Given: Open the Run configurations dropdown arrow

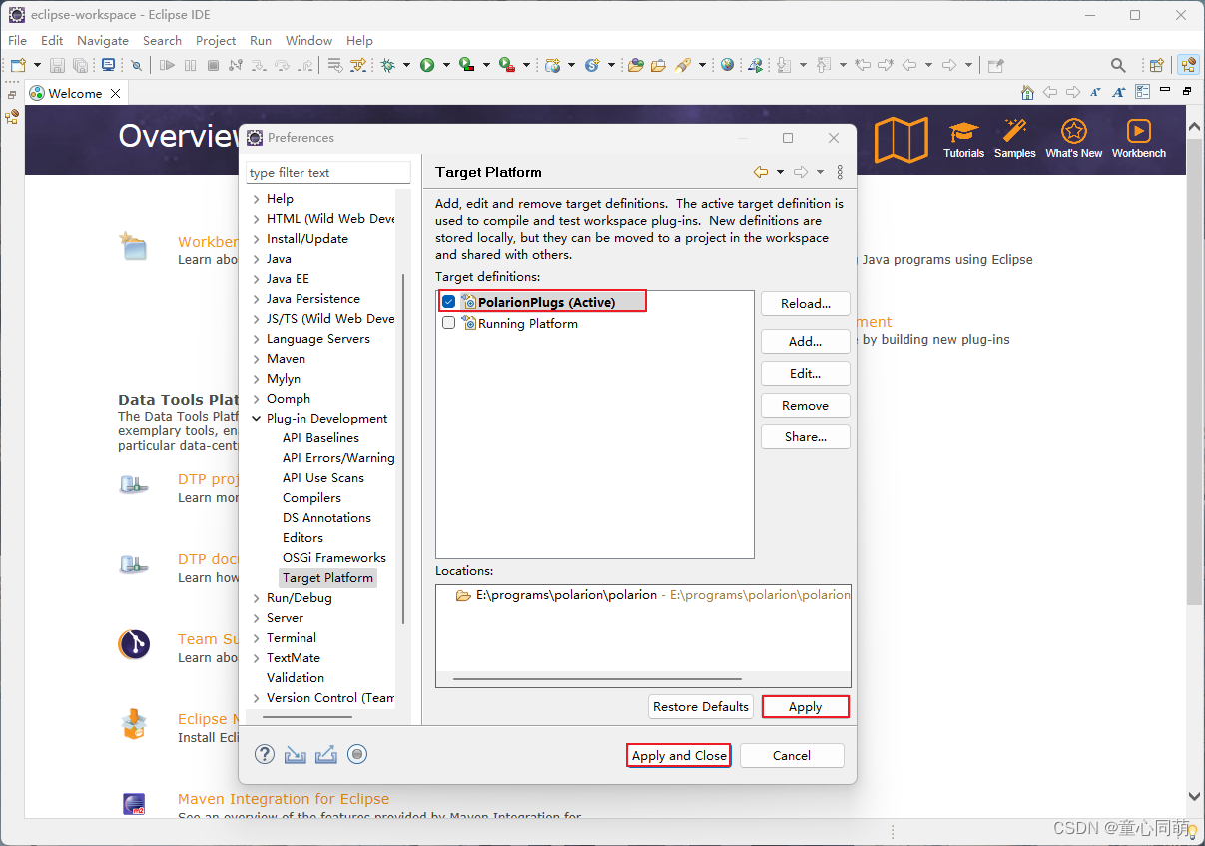Looking at the screenshot, I should 445,66.
